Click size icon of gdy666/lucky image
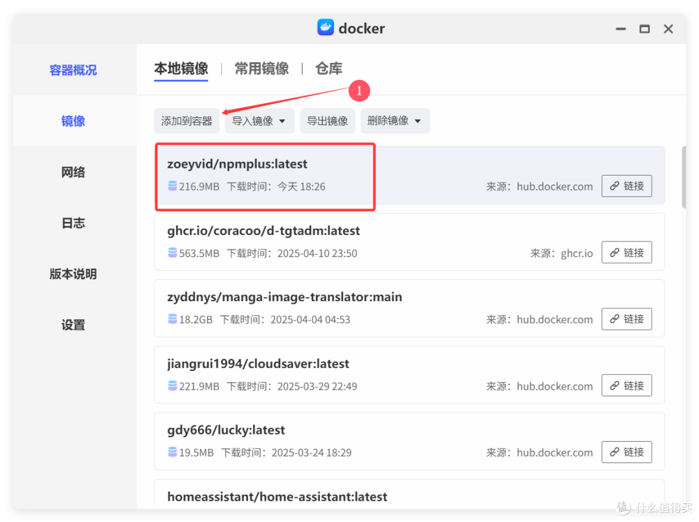This screenshot has height=522, width=699. point(173,453)
